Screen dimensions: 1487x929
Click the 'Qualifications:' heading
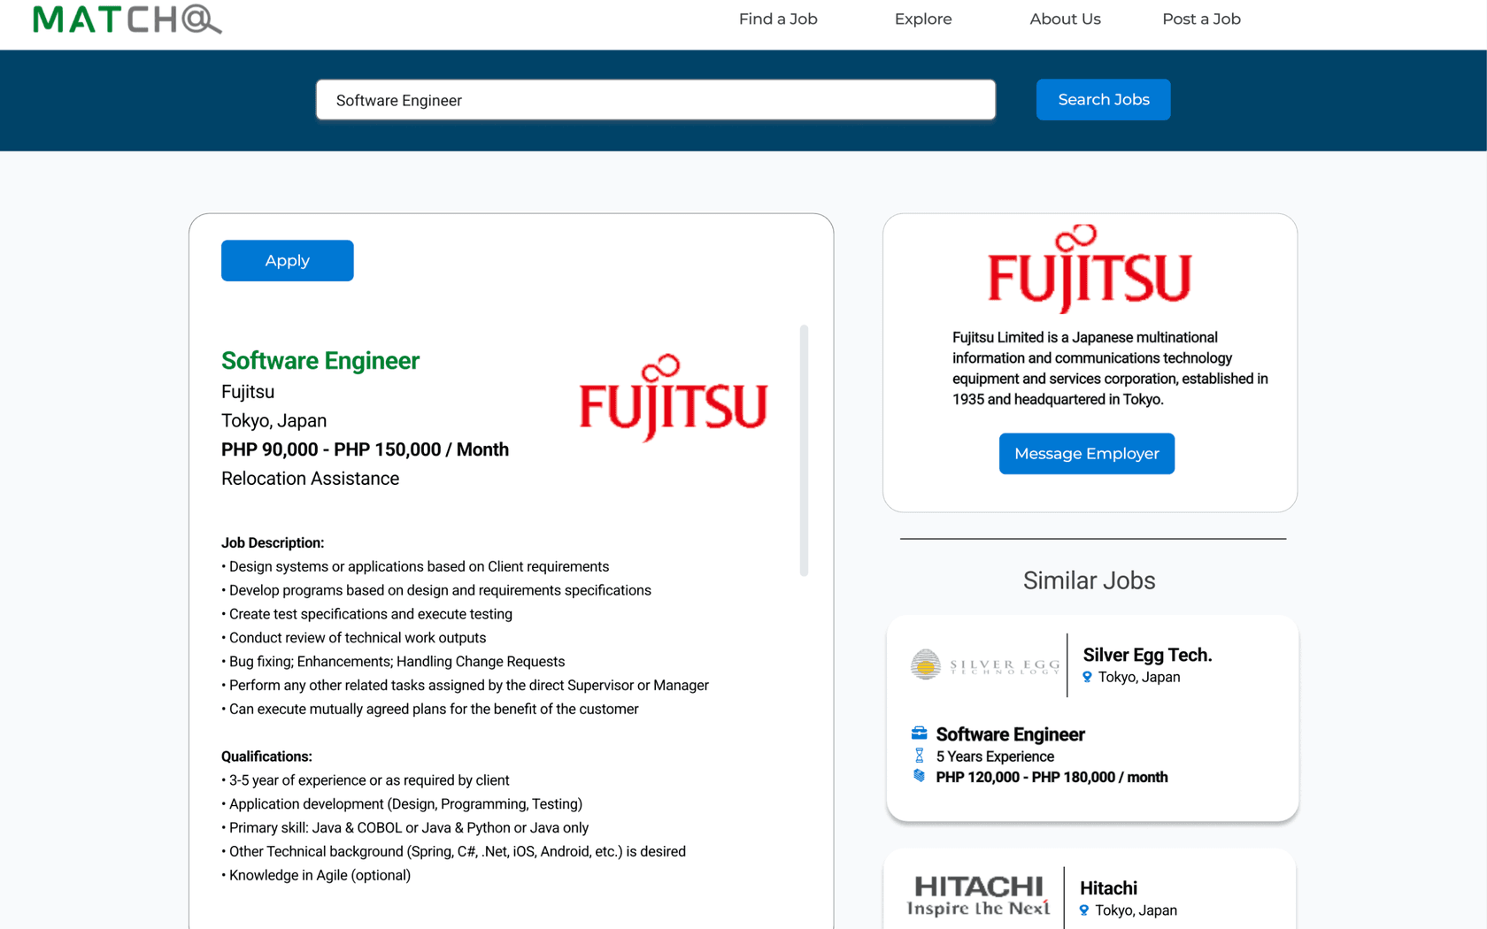266,756
